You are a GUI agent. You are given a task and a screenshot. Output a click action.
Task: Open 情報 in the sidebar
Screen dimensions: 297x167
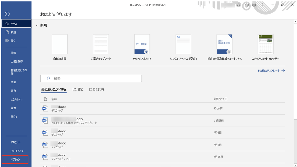tap(13, 53)
